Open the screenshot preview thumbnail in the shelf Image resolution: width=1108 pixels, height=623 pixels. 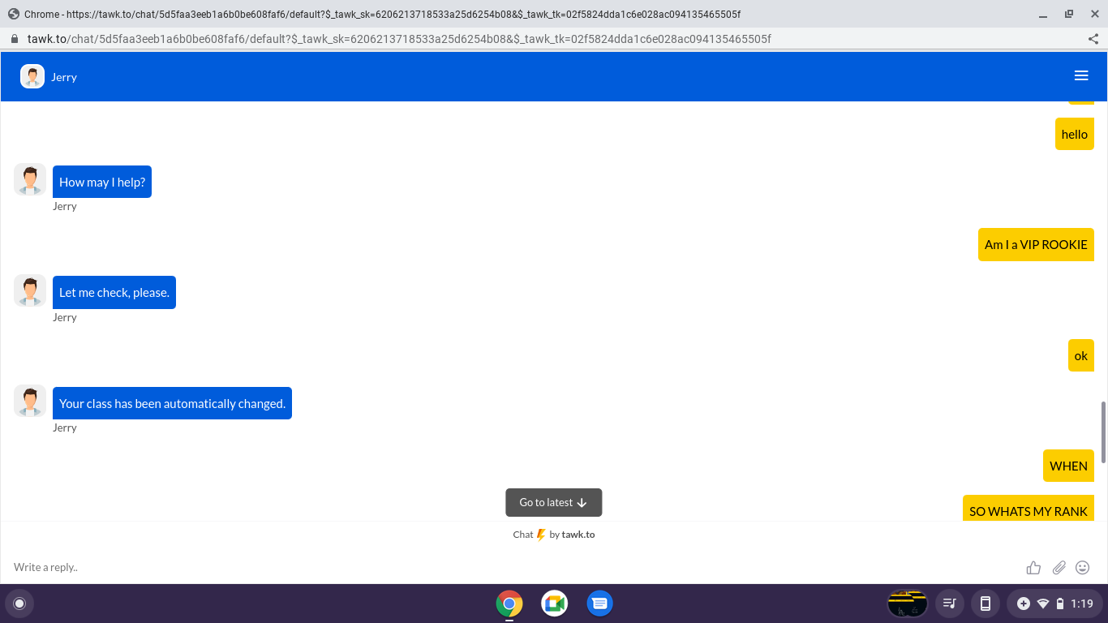(x=908, y=604)
